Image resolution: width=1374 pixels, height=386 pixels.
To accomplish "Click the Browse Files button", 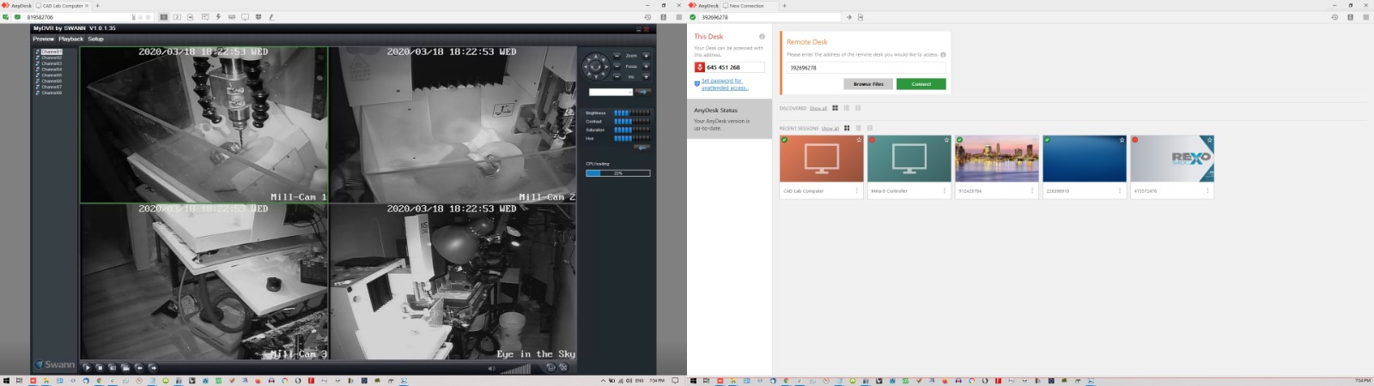I will [868, 84].
